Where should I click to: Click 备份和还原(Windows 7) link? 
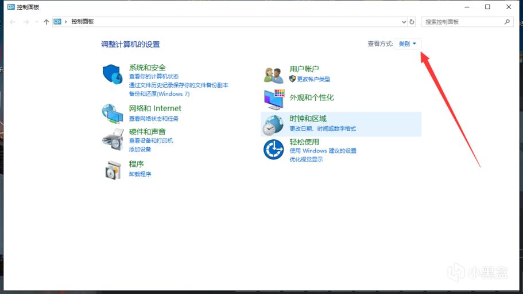point(160,94)
